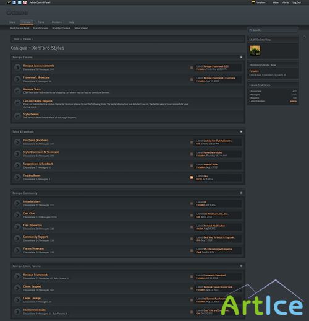Switch to the Members navigation tab
The height and width of the screenshot is (321, 309).
tap(57, 22)
